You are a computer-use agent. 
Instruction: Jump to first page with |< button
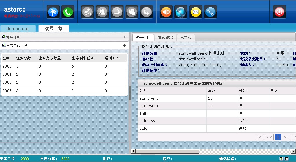point(259,137)
